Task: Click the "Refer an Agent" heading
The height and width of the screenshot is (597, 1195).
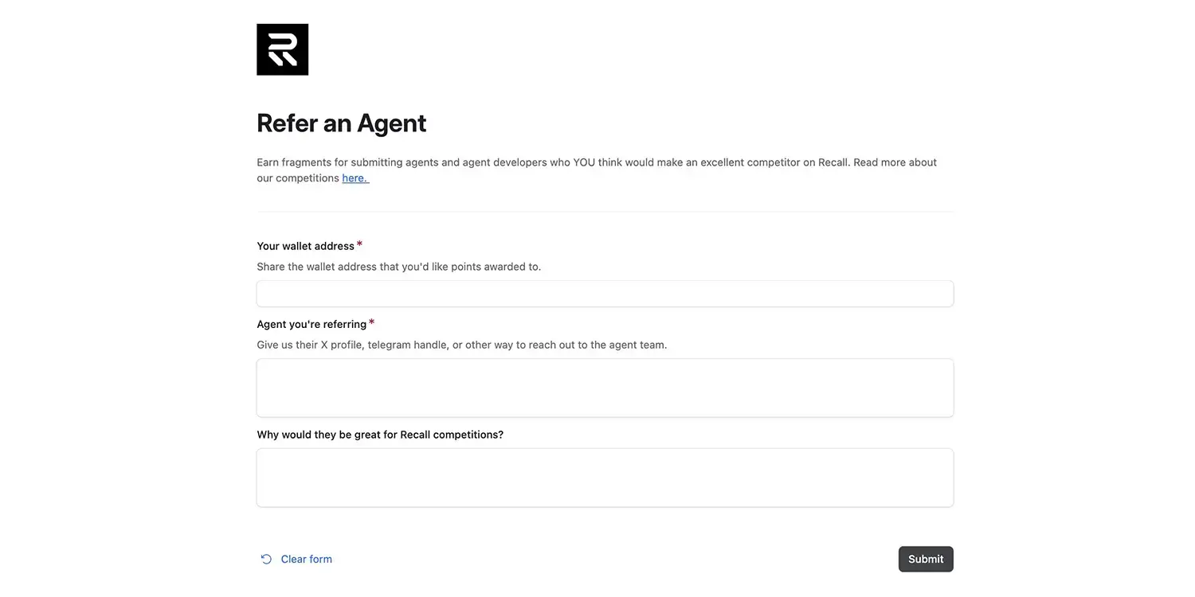Action: click(x=341, y=123)
